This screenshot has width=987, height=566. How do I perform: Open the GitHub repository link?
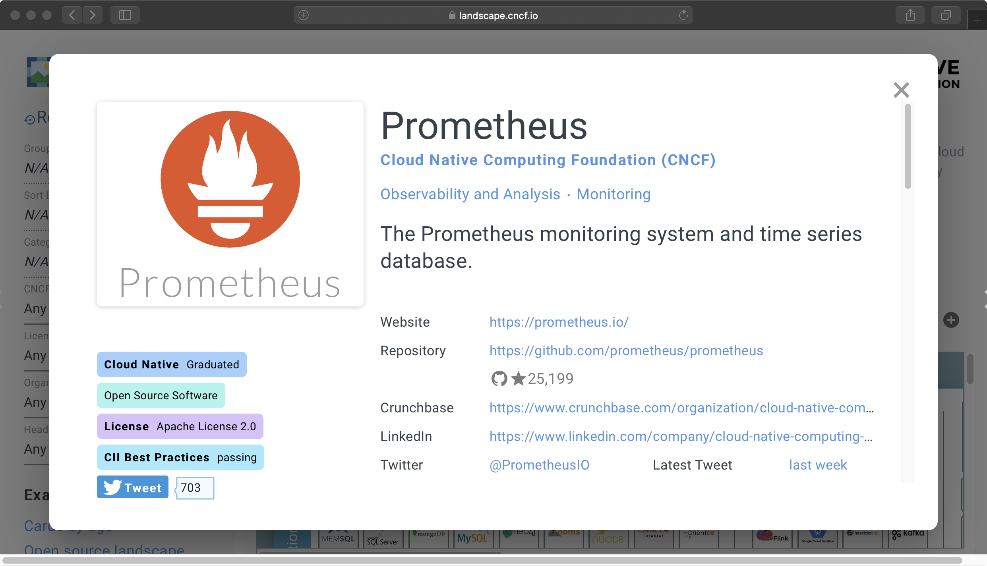click(626, 350)
